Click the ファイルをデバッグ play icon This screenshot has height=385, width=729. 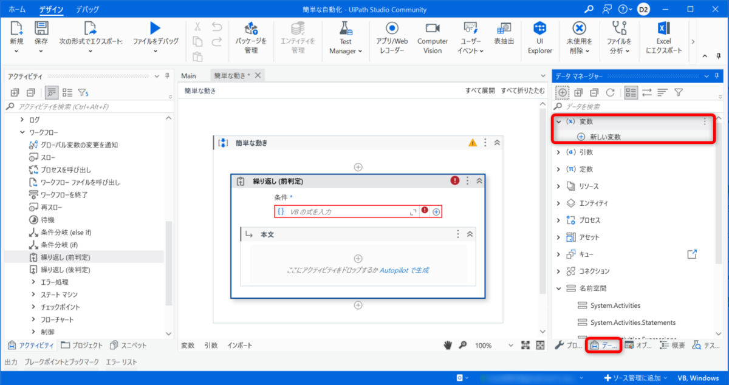point(156,28)
